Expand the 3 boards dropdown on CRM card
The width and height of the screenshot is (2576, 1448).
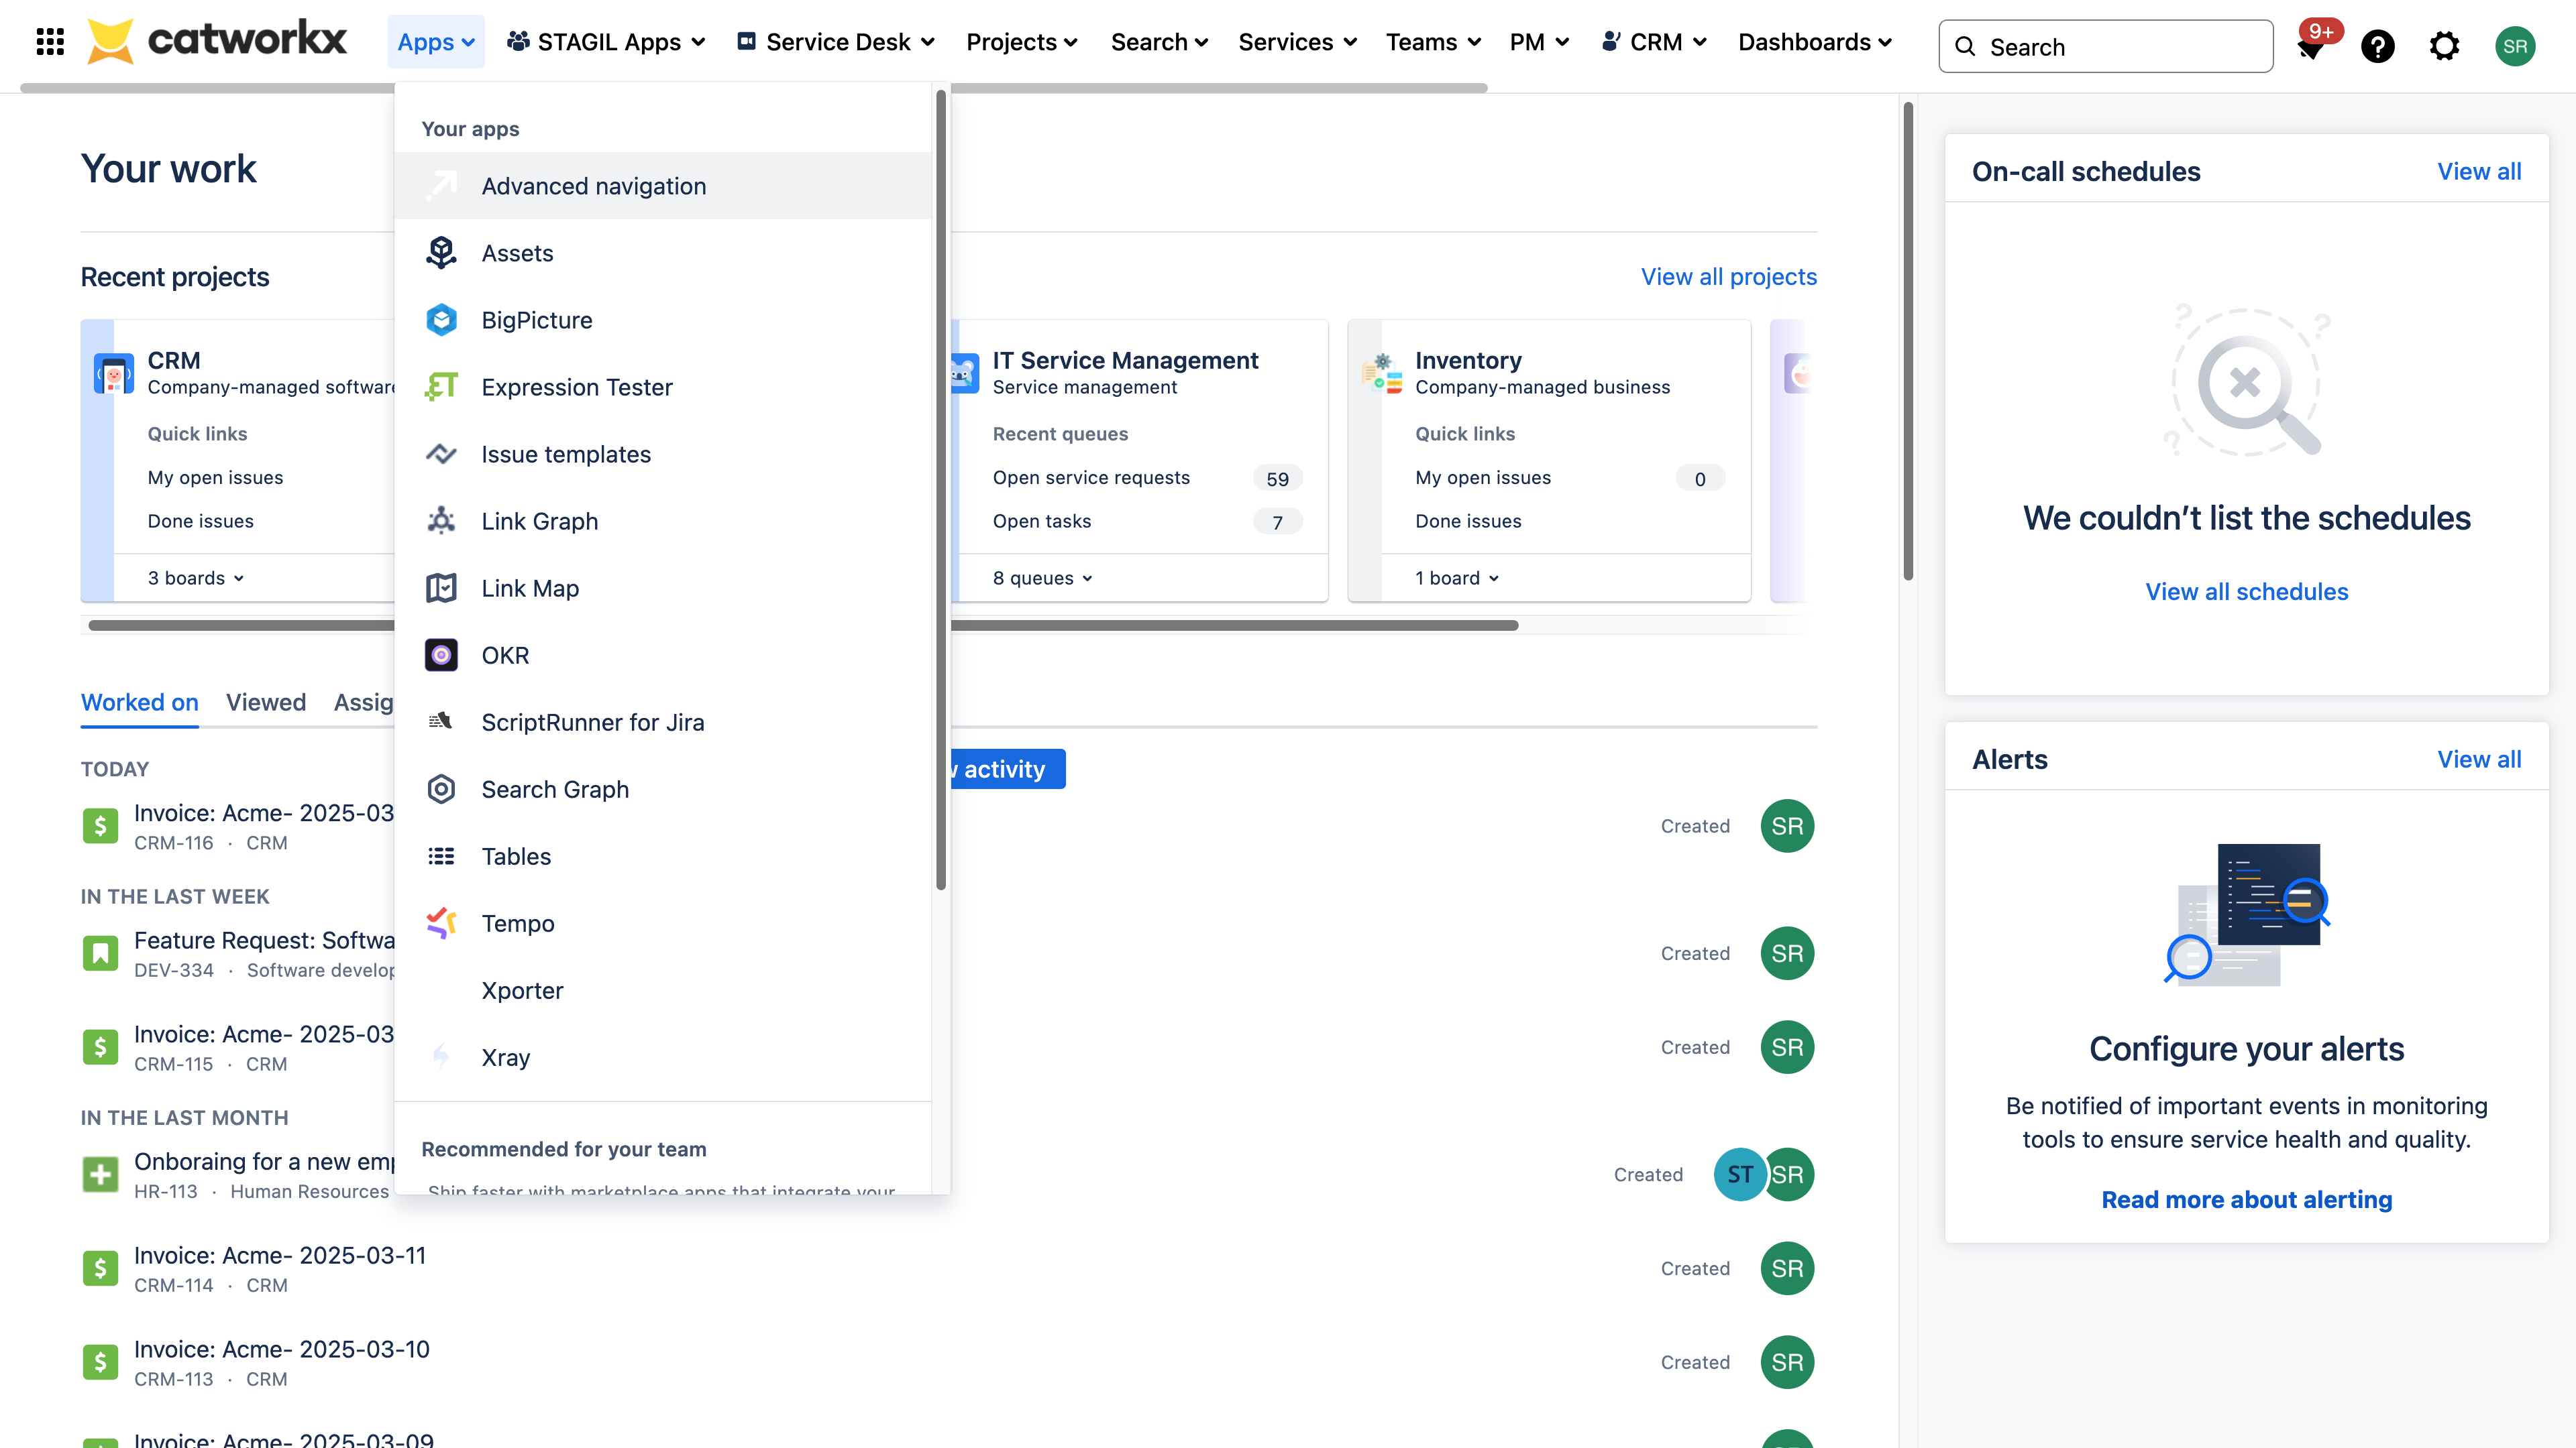point(196,578)
